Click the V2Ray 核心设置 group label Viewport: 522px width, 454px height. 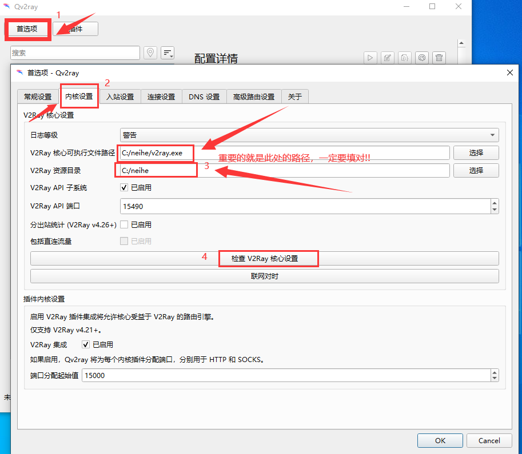(49, 115)
